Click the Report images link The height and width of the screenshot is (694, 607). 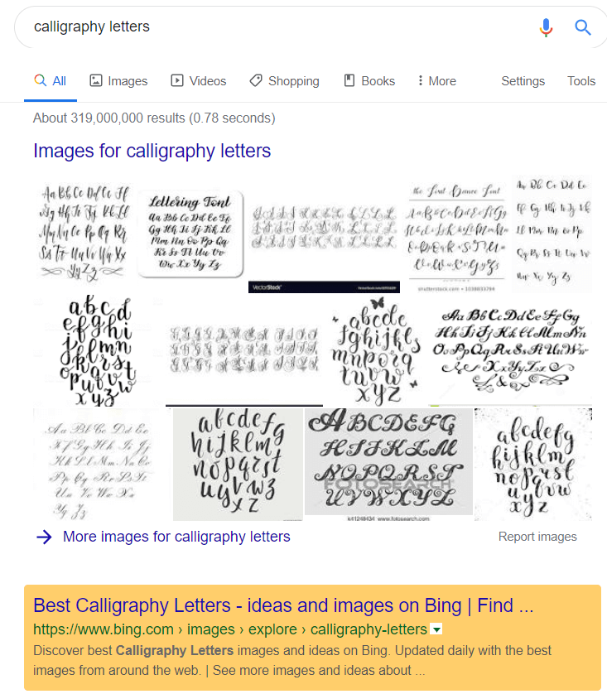click(x=537, y=537)
